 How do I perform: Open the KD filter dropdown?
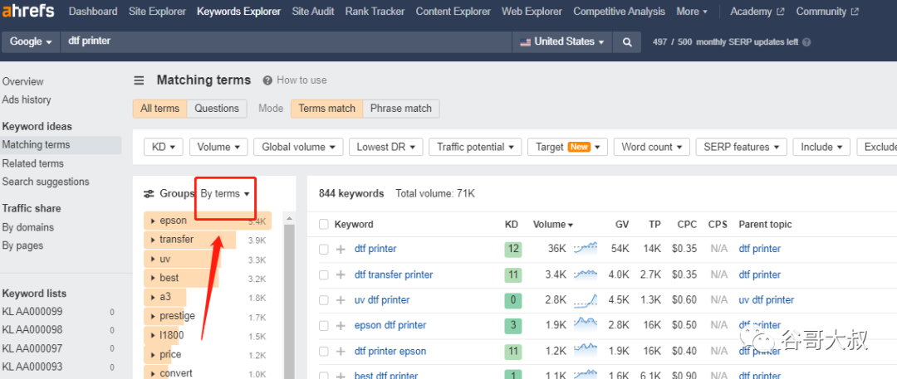point(163,147)
